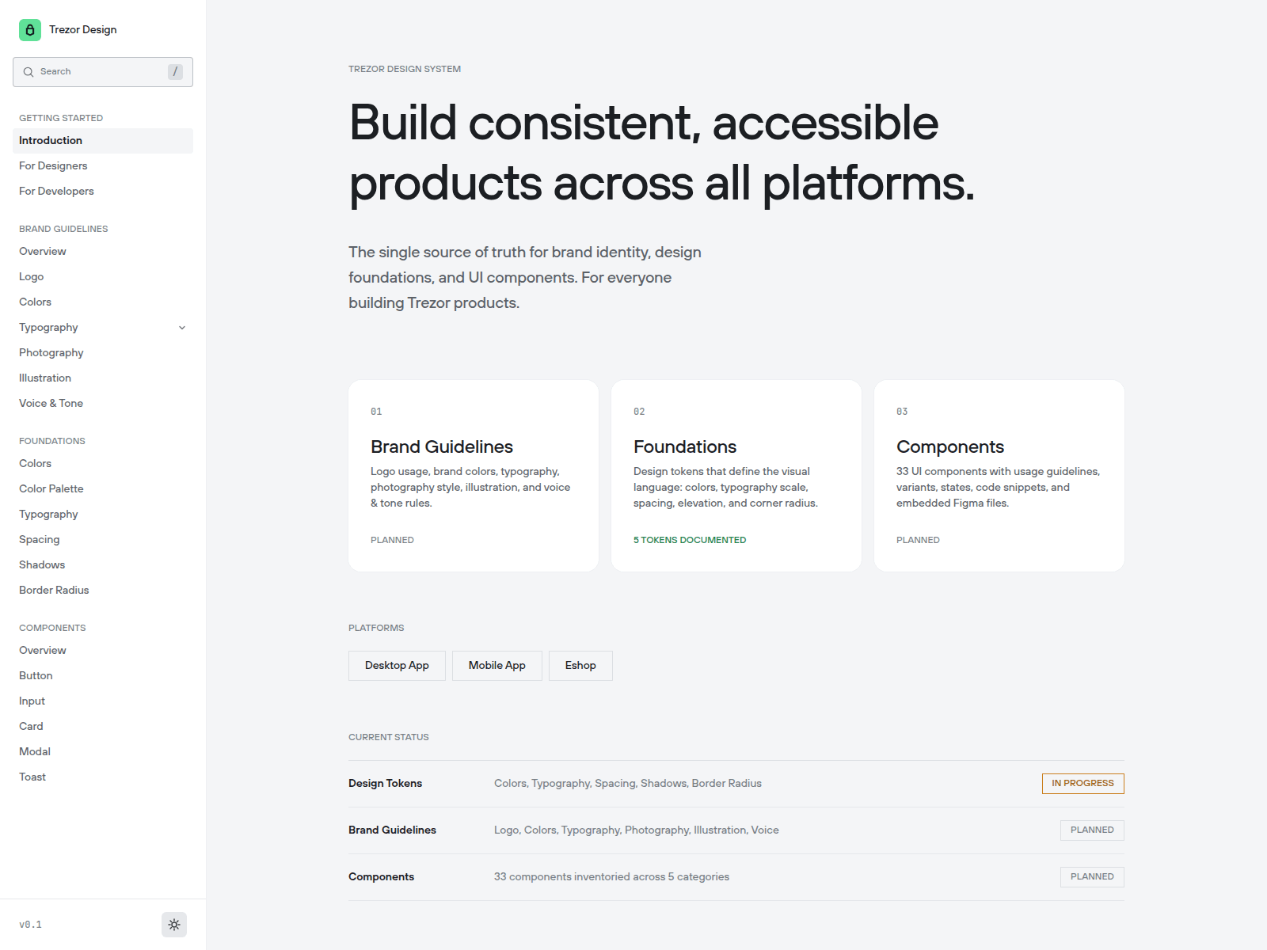The height and width of the screenshot is (950, 1267).
Task: Toggle light/dark theme with sun icon
Action: coord(174,925)
